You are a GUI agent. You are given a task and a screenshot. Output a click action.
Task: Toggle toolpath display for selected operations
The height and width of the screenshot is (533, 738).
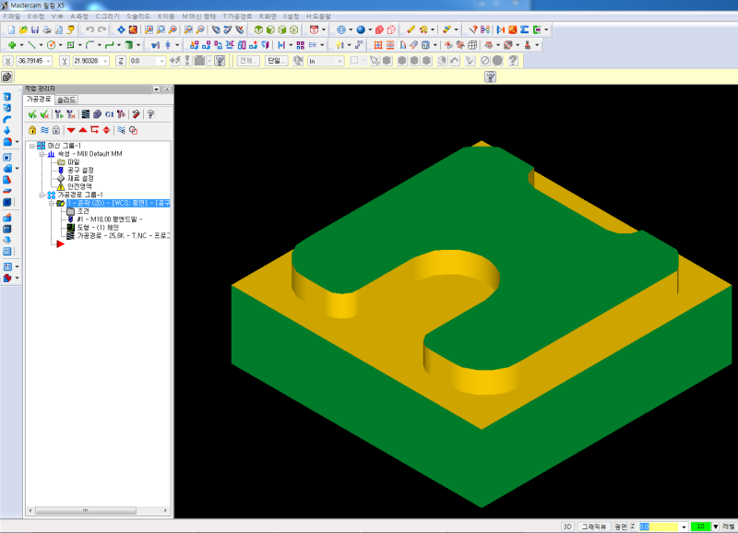pos(44,130)
